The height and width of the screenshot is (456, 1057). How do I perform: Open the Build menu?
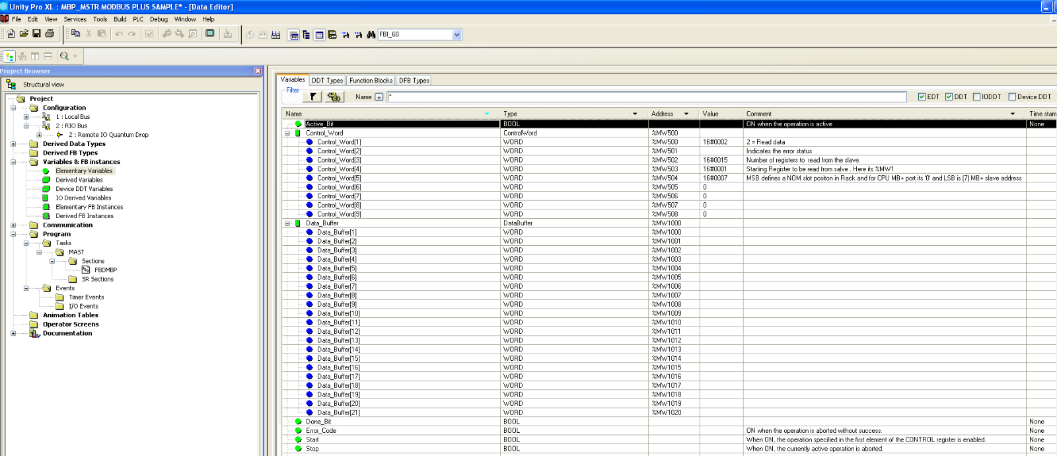tap(120, 19)
